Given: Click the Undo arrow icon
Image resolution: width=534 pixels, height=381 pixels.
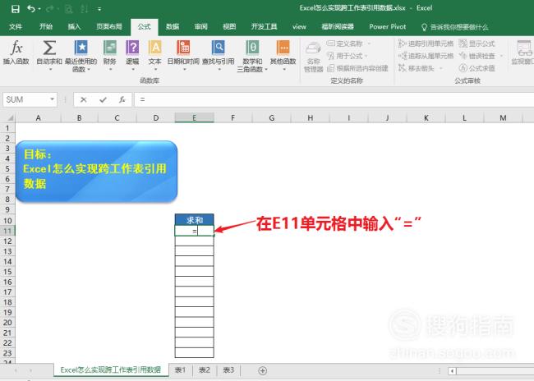Looking at the screenshot, I should tap(30, 8).
